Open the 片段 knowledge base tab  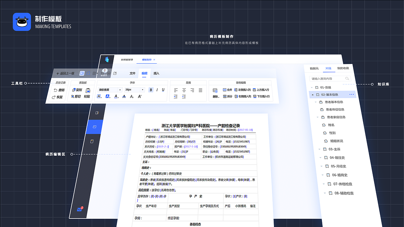pos(329,68)
